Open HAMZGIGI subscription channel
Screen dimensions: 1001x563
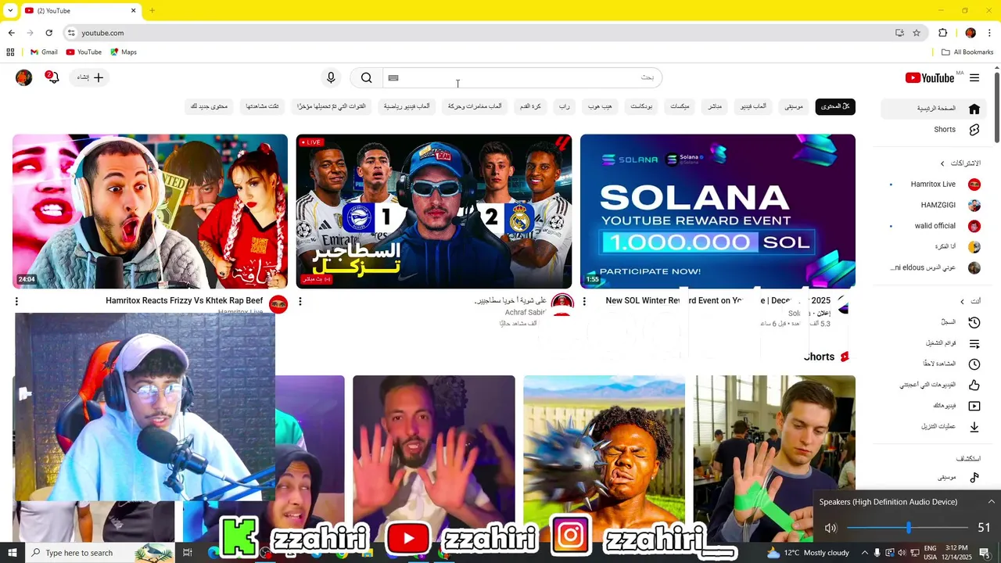[x=934, y=205]
